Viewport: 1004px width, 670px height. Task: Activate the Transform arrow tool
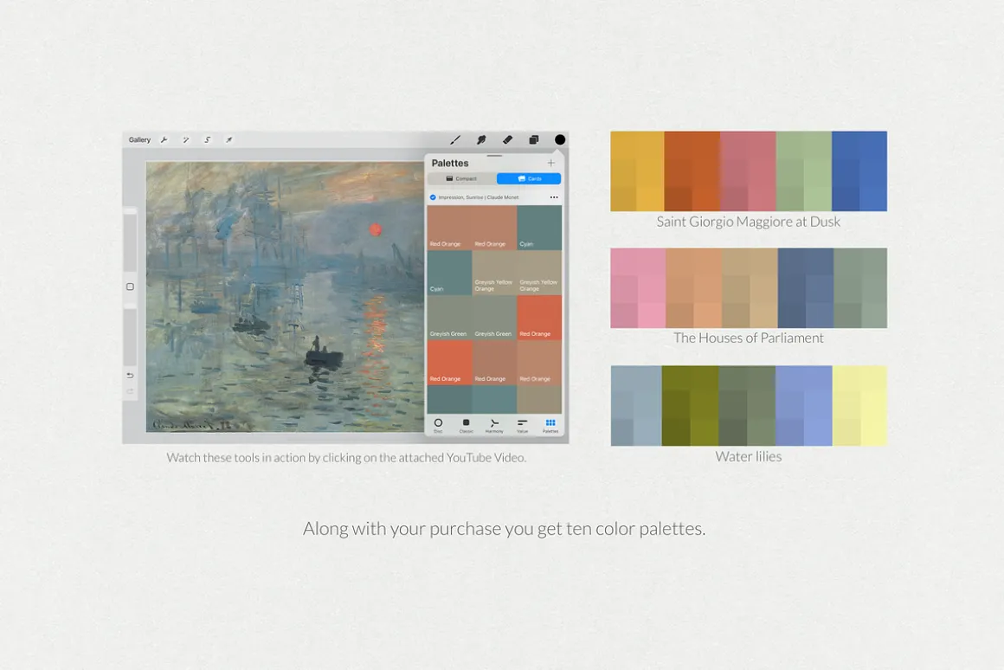(228, 139)
